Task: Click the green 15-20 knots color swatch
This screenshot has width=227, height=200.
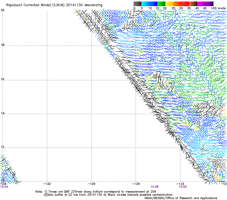Action: point(161,4)
